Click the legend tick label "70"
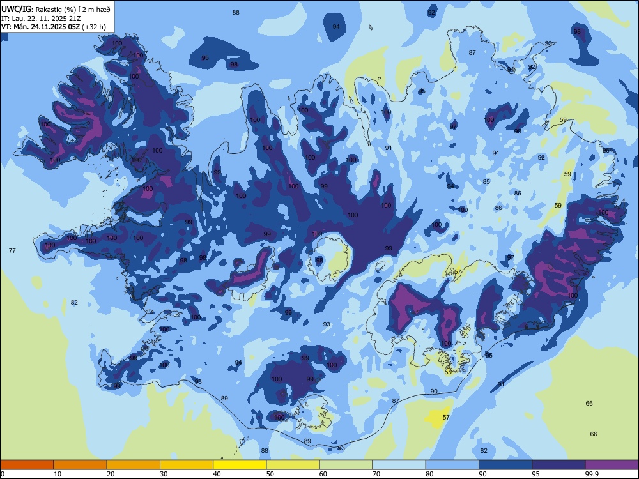This screenshot has width=639, height=479. coord(376,474)
